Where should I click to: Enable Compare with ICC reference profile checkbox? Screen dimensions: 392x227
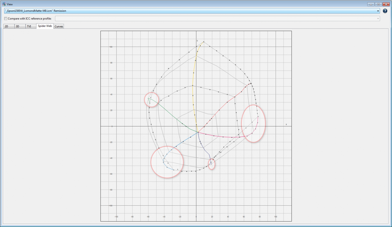click(x=6, y=19)
